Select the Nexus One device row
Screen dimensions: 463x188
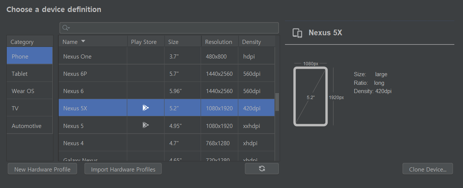click(x=167, y=56)
